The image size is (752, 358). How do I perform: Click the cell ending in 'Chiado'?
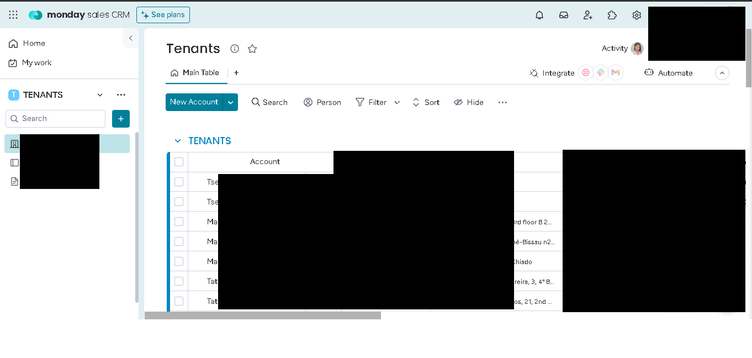[538, 261]
